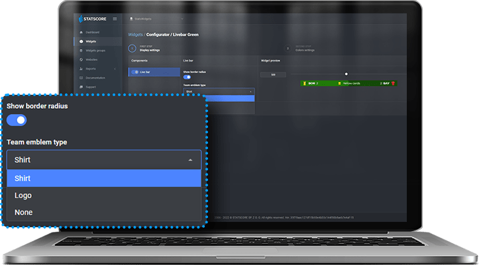Click Configurator / Livebar Green title

(172, 34)
